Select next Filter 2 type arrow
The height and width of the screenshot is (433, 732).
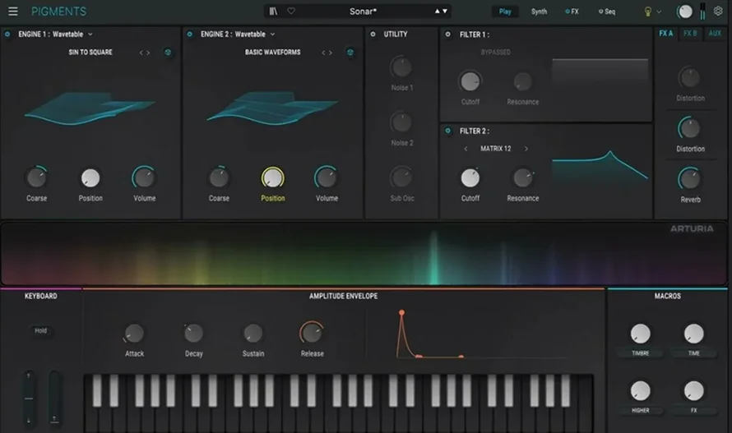click(526, 149)
